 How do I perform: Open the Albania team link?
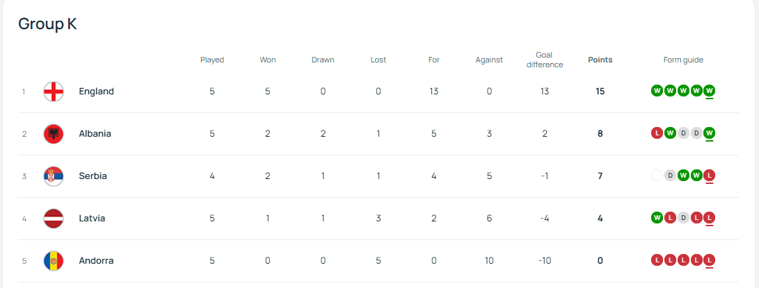95,134
